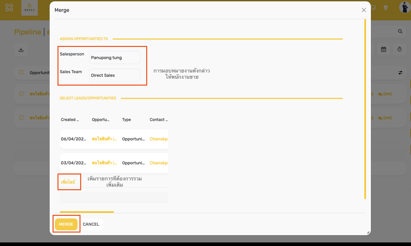Open the Salesperson field Panupong tung
Image resolution: width=411 pixels, height=246 pixels.
[x=115, y=57]
